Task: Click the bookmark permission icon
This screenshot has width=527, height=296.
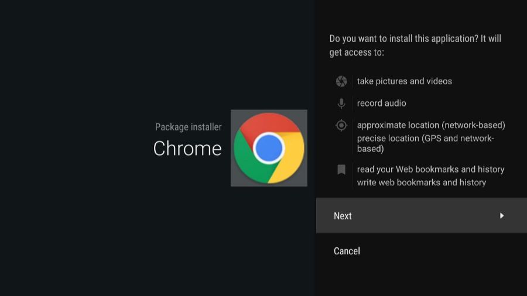Action: (341, 170)
